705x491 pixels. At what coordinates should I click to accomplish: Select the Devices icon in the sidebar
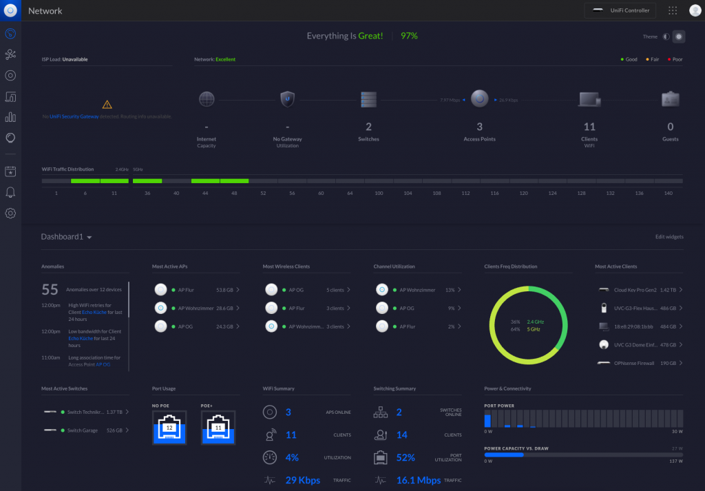tap(10, 75)
